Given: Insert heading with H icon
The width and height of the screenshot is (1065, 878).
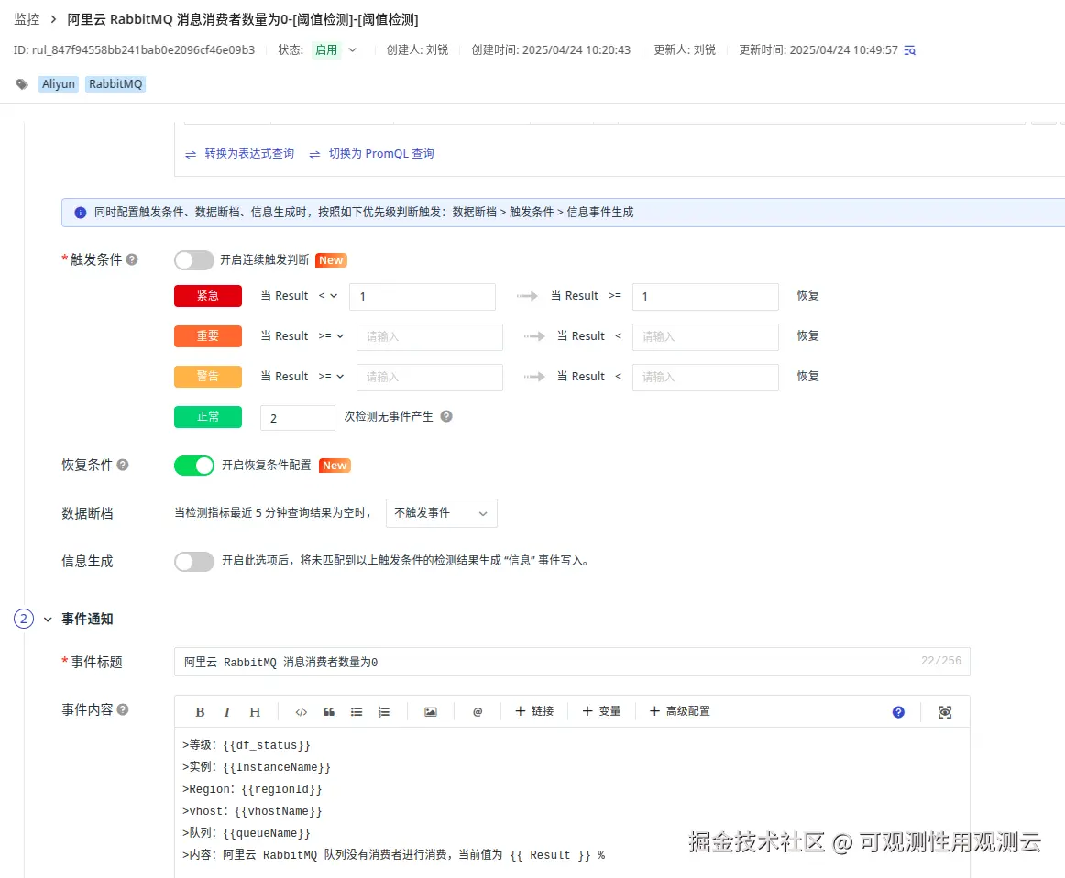Looking at the screenshot, I should click(x=255, y=711).
